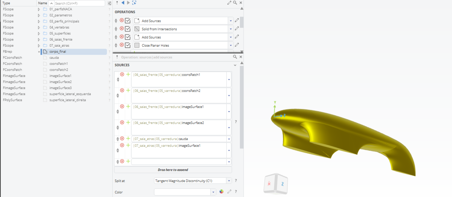Open dropdown of Close Planar Holes operation
Screen dimensions: 452x197
pyautogui.click(x=230, y=46)
